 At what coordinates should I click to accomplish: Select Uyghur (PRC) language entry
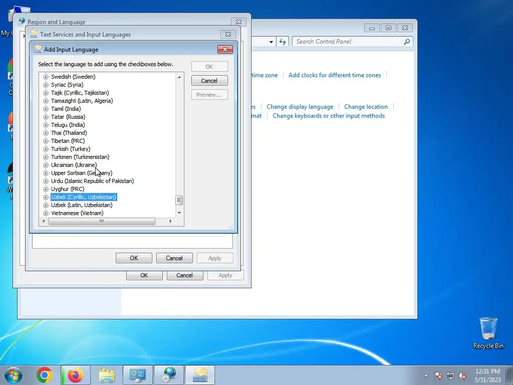(68, 189)
